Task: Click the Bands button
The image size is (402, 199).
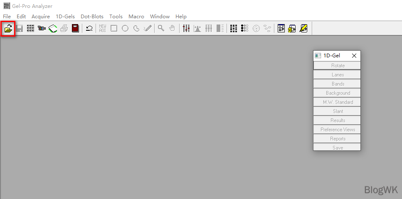Action: pos(337,84)
